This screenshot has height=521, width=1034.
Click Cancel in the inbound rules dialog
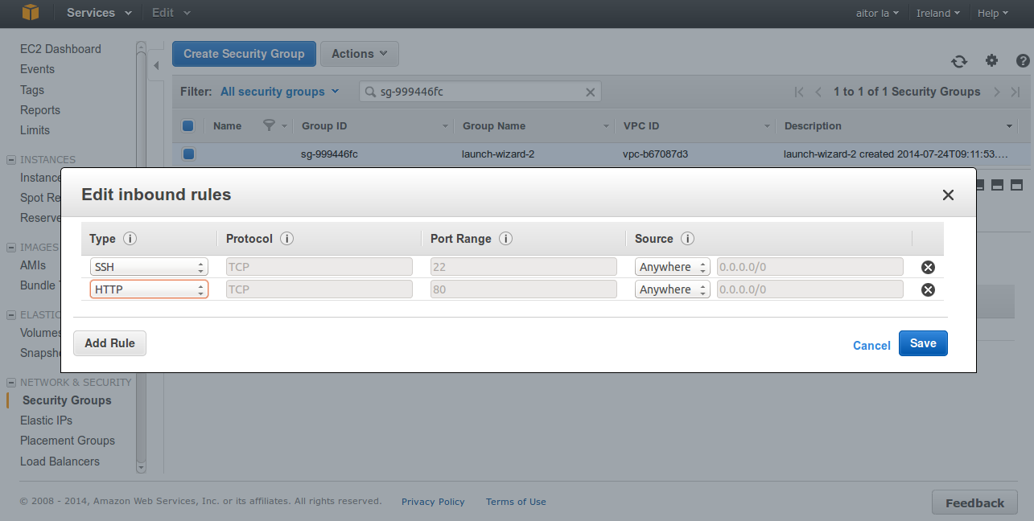[x=871, y=346]
